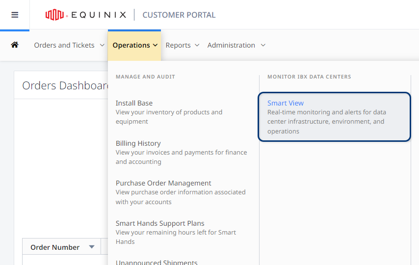Collapse the Operations menu
Image resolution: width=419 pixels, height=265 pixels.
pyautogui.click(x=134, y=45)
